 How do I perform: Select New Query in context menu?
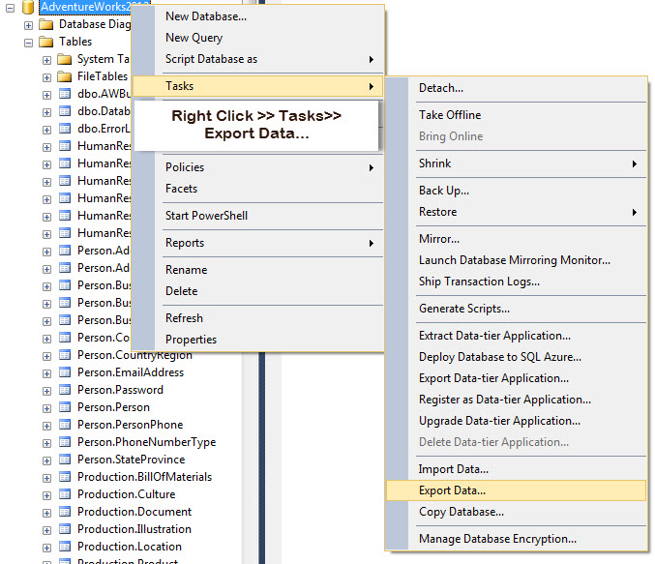point(257,38)
